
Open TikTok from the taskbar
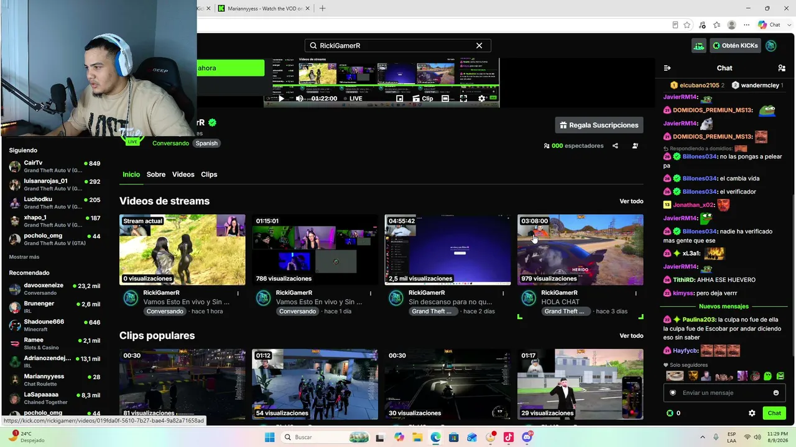click(x=509, y=437)
